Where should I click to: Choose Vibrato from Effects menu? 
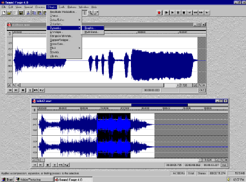[64, 56]
